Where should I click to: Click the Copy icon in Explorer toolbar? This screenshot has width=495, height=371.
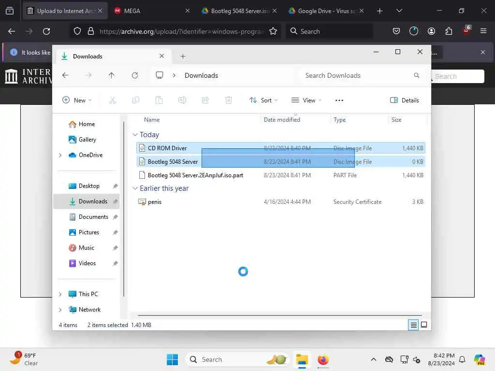pyautogui.click(x=136, y=100)
